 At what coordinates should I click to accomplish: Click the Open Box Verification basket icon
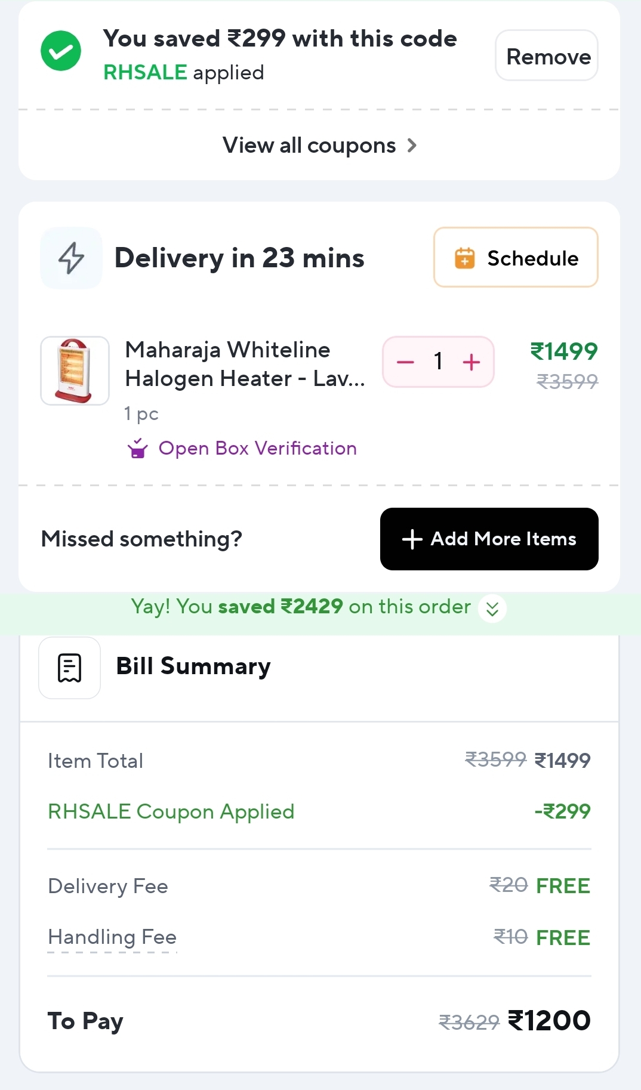coord(138,448)
